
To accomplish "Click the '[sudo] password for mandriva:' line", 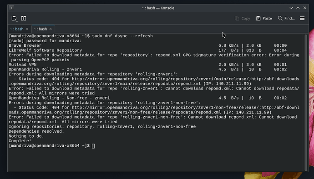I will click(x=45, y=41).
